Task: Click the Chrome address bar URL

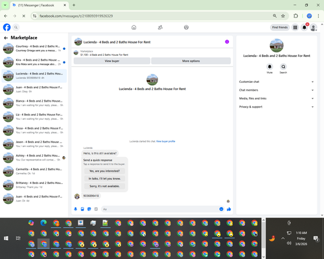Action: click(76, 16)
